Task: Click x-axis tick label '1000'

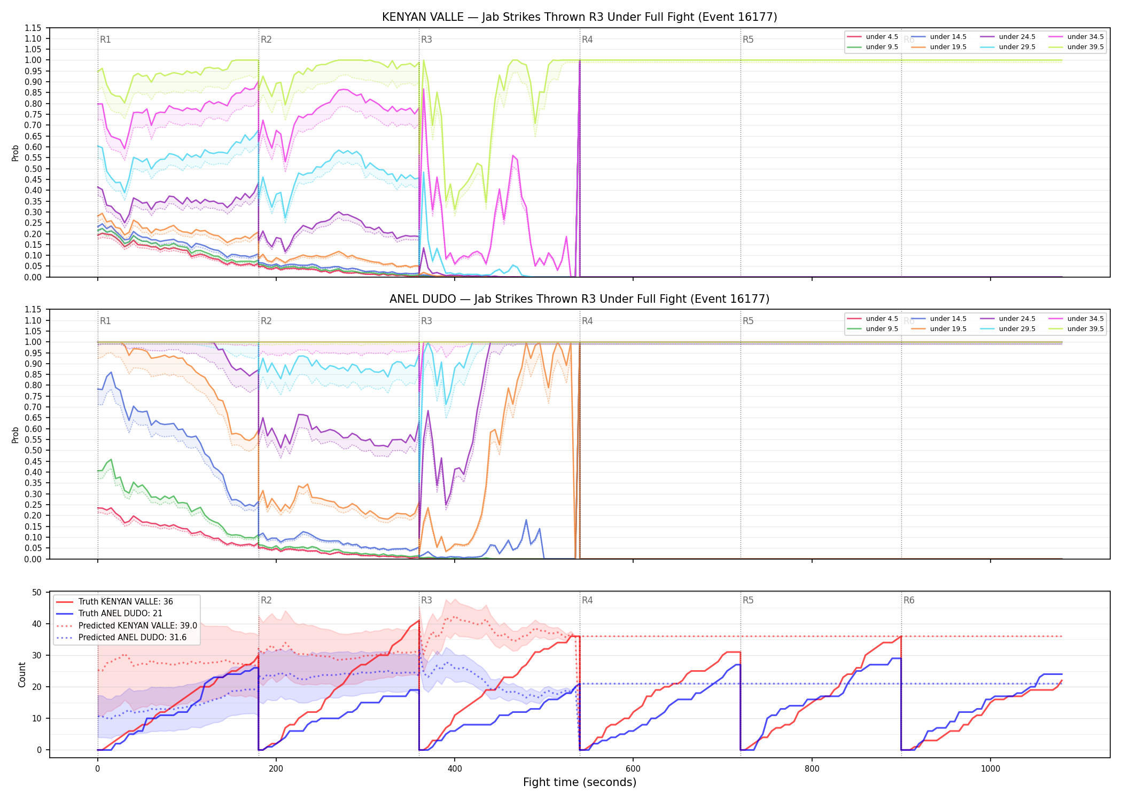Action: (991, 769)
